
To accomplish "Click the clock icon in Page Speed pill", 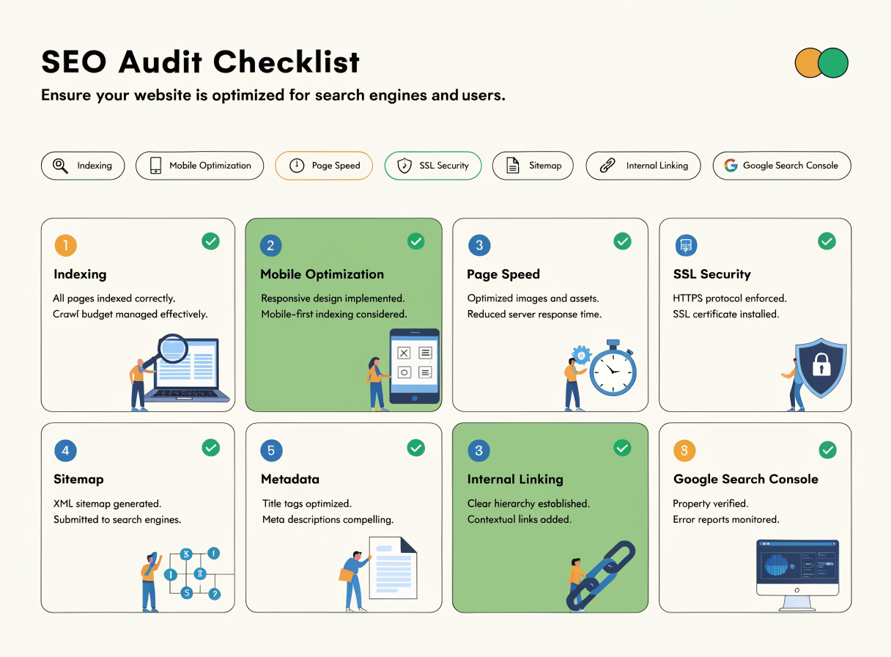I will coord(297,166).
